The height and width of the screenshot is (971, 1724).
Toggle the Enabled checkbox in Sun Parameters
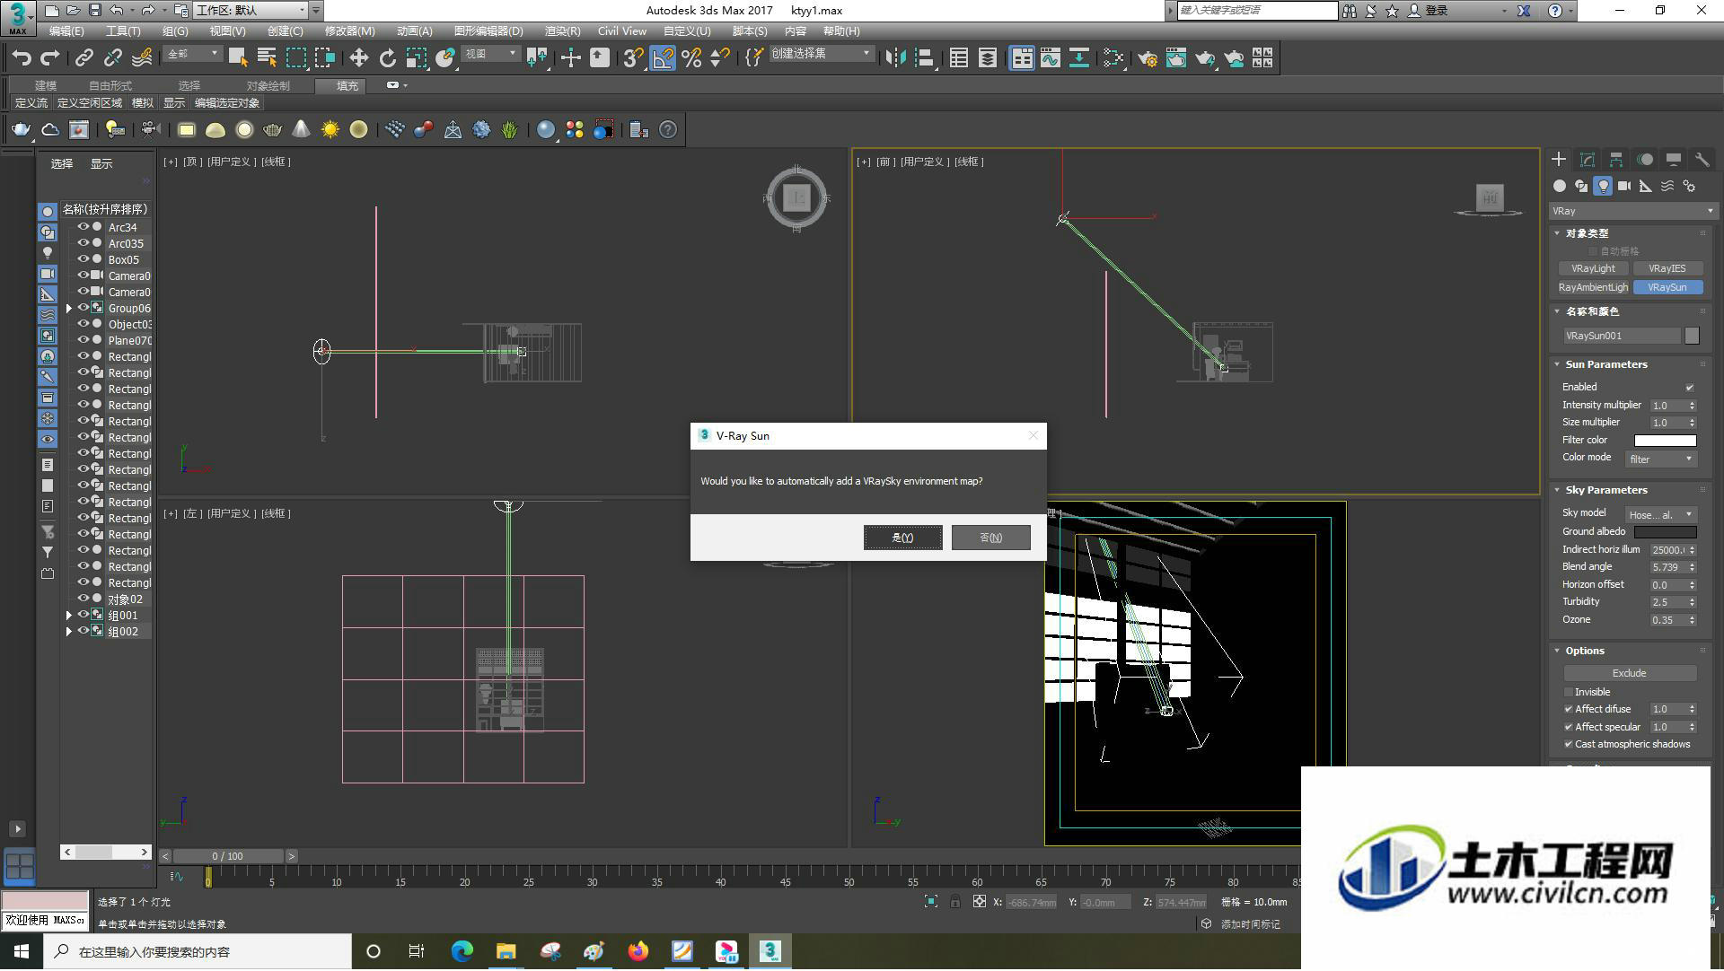pos(1690,388)
